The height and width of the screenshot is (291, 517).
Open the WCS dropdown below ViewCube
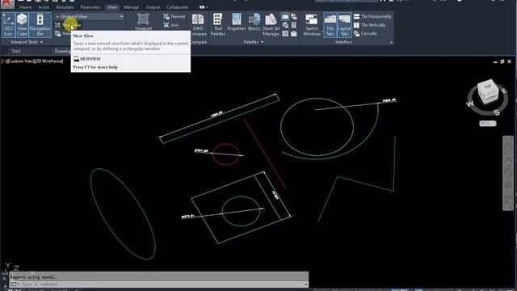tap(488, 124)
